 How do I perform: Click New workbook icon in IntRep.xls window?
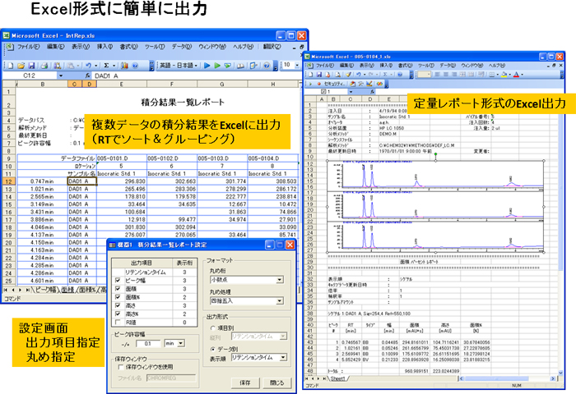click(x=10, y=66)
